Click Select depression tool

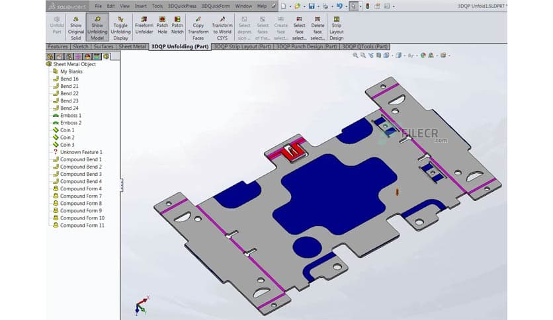(x=244, y=28)
